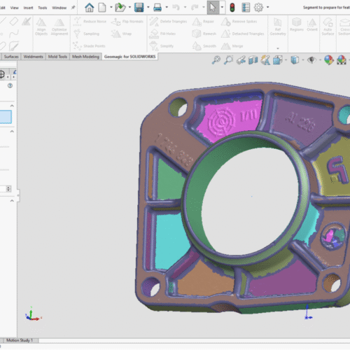350x350 pixels.
Task: Switch to the Weldments tab
Action: [34, 57]
